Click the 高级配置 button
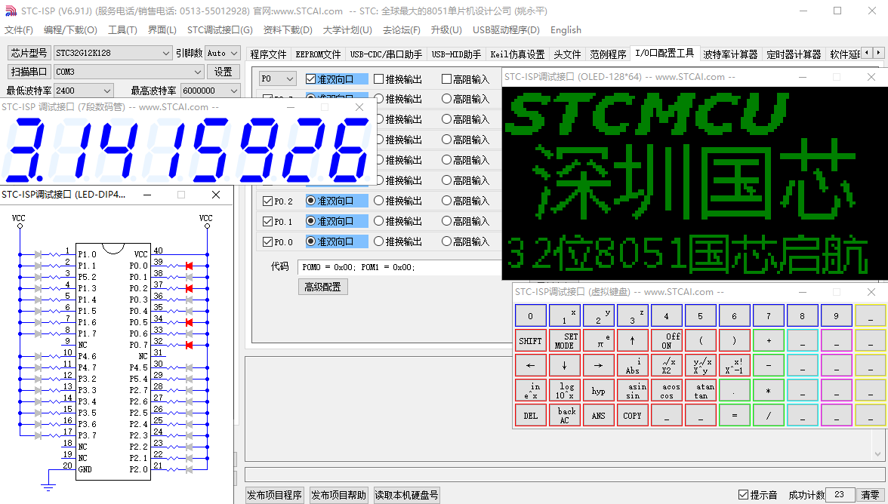The width and height of the screenshot is (888, 504). pos(323,287)
